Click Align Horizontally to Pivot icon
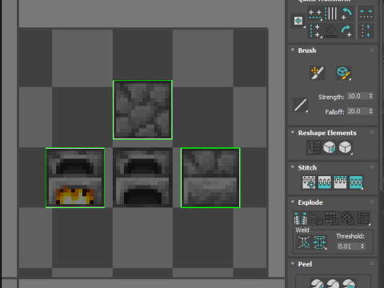 tap(315, 14)
